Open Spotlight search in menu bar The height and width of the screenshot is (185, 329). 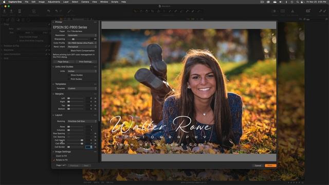click(x=297, y=2)
